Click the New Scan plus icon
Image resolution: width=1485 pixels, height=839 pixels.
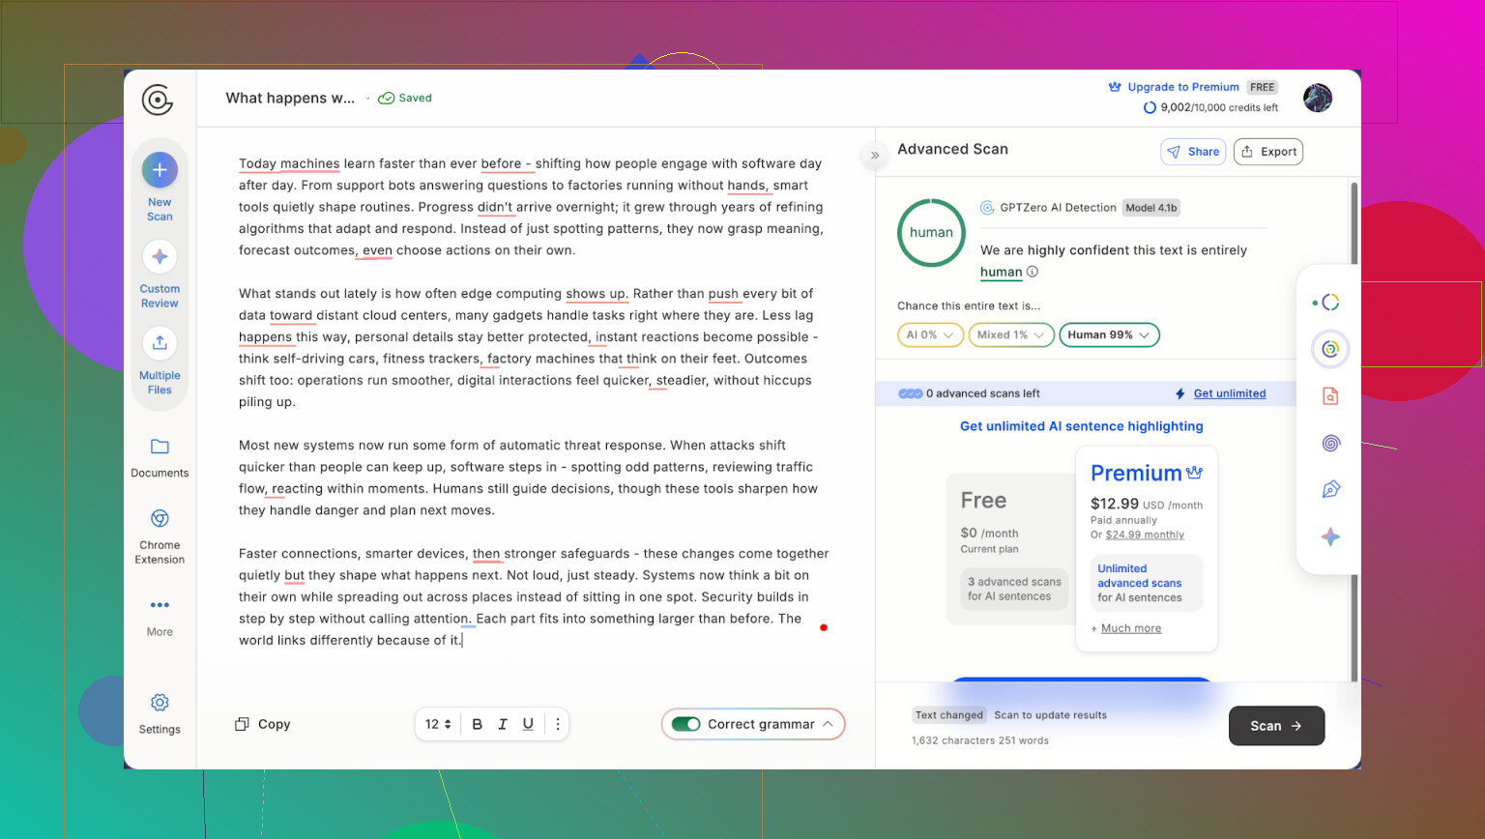click(x=160, y=170)
